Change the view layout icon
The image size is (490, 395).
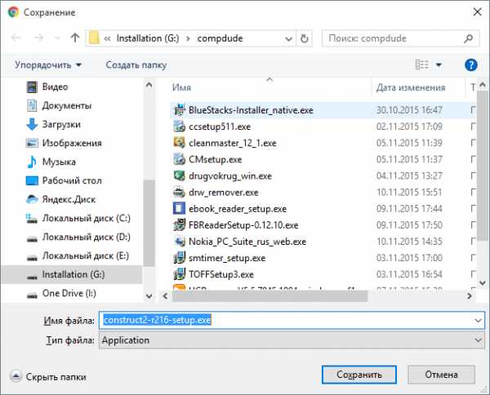[422, 65]
